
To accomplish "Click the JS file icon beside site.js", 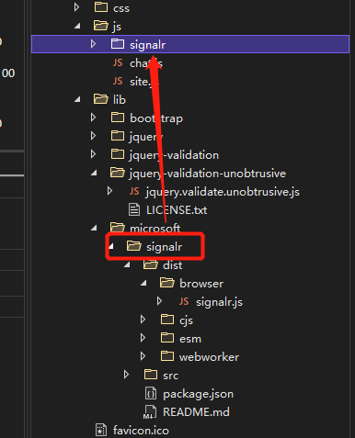I will [118, 81].
